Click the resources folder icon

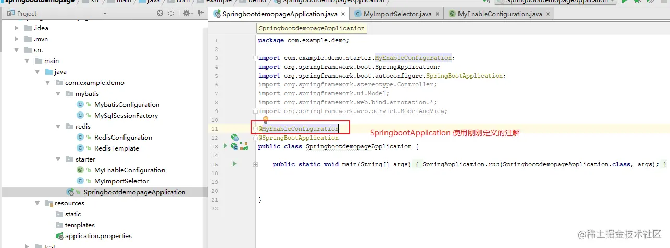coord(49,203)
